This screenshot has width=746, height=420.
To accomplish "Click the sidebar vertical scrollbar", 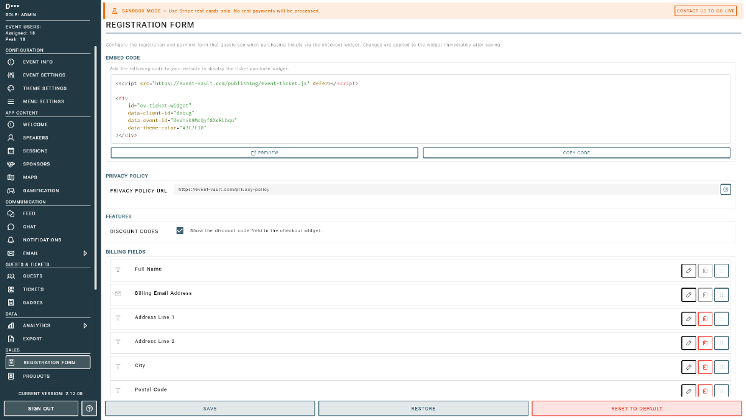I will [96, 168].
